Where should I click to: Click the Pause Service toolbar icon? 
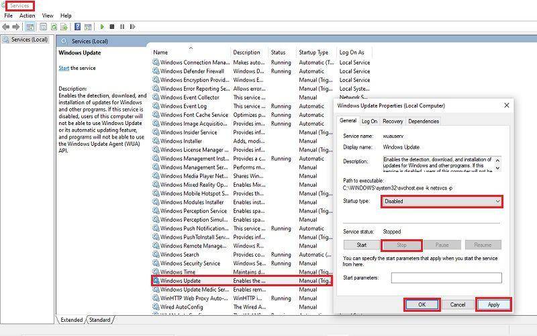tap(122, 26)
